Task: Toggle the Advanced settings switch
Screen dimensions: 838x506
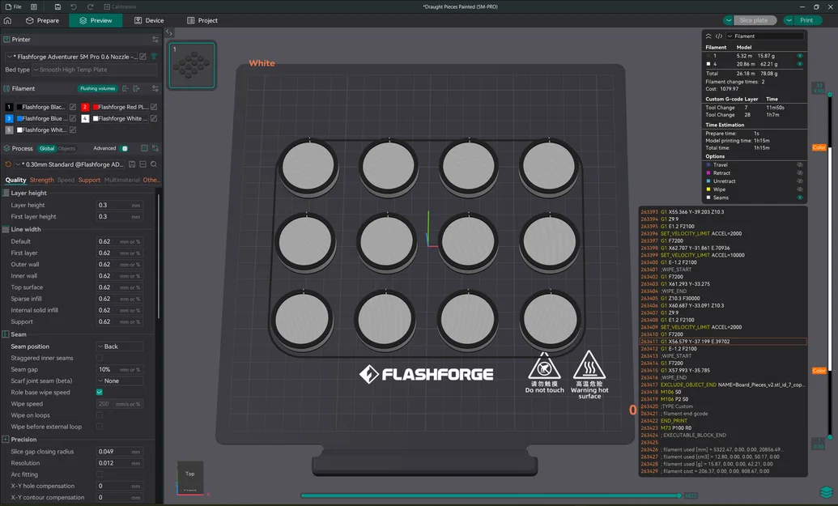Action: (x=125, y=148)
